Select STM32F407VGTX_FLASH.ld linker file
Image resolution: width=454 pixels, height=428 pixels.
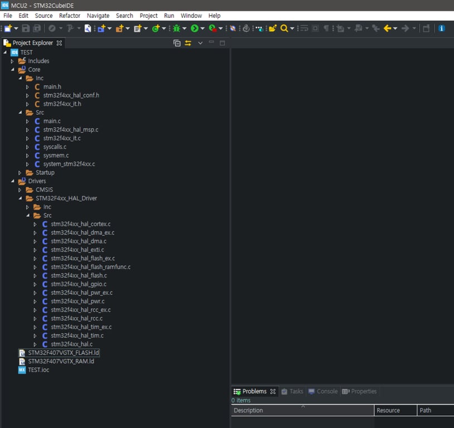64,353
